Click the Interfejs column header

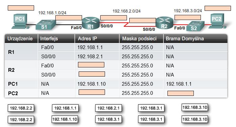(x=56, y=39)
